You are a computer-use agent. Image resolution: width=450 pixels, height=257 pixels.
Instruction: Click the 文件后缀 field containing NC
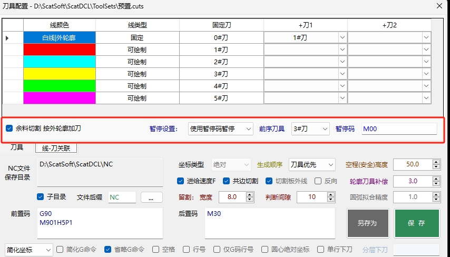[122, 197]
